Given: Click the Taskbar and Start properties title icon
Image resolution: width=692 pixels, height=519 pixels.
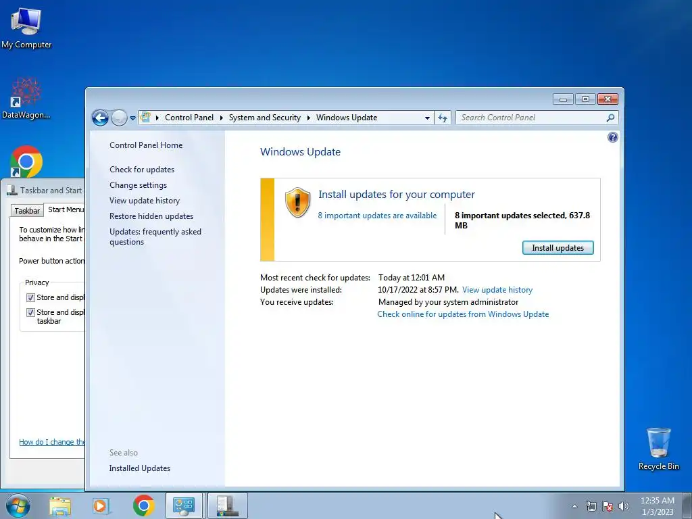Looking at the screenshot, I should click(12, 191).
